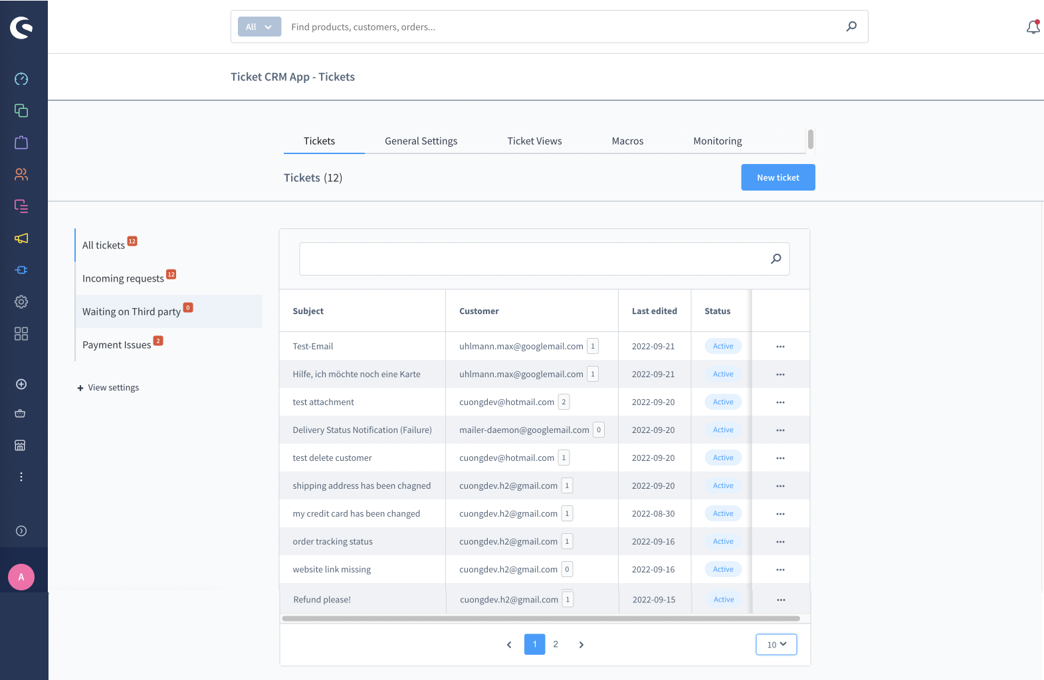Go to page 2
This screenshot has width=1044, height=680.
click(x=556, y=644)
